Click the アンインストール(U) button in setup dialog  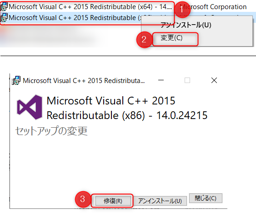[160, 201]
